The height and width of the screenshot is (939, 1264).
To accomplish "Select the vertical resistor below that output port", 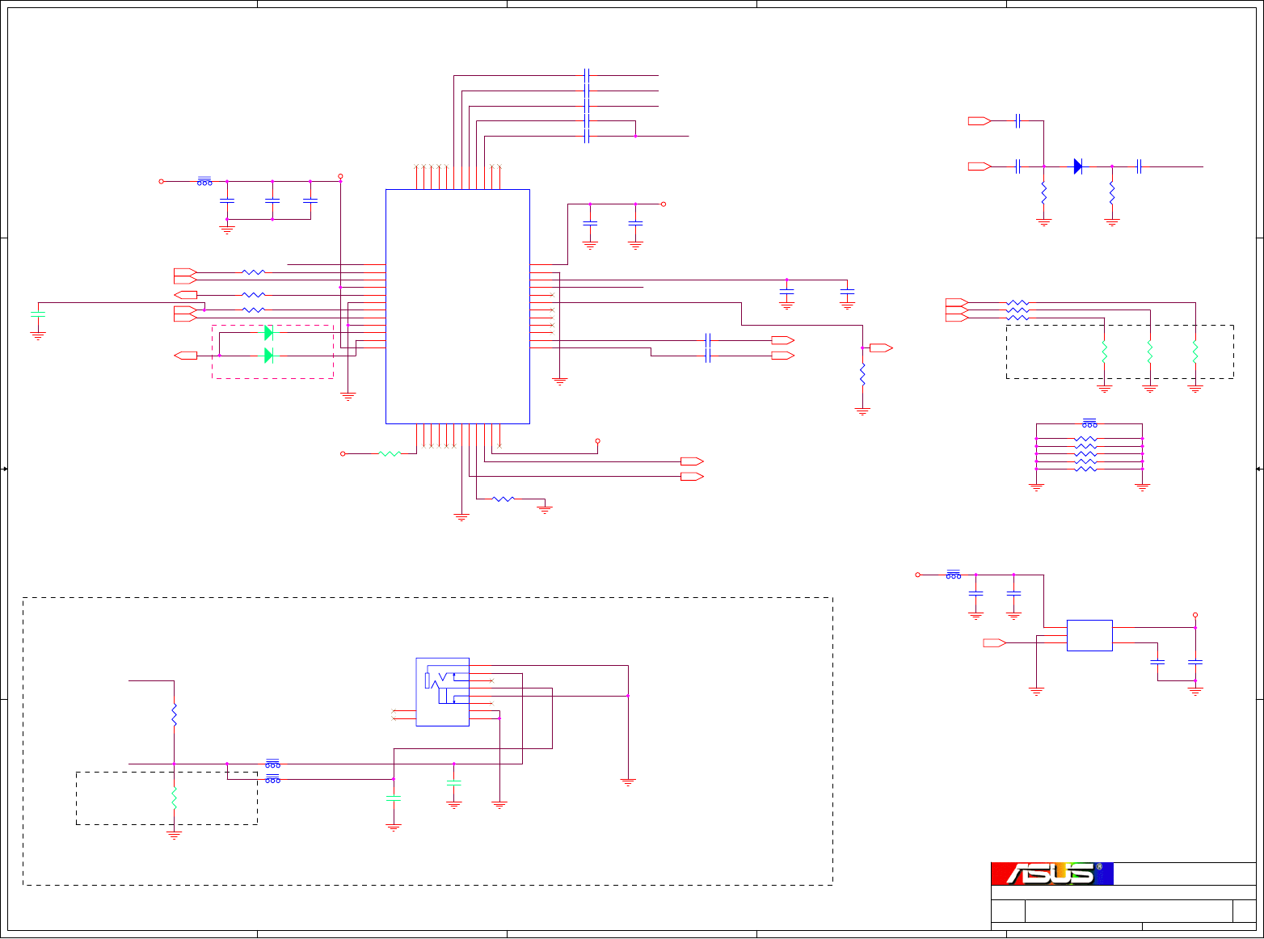I will [862, 374].
